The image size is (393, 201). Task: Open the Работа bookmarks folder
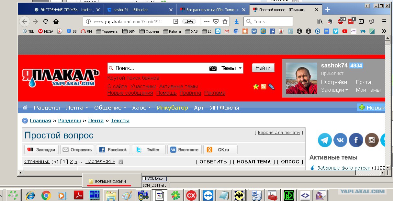(172, 31)
